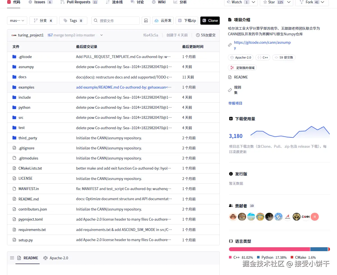
Task: Open the master branch dropdown
Action: click(17, 21)
